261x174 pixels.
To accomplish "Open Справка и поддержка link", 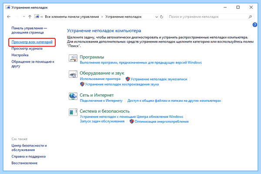I will (28, 157).
